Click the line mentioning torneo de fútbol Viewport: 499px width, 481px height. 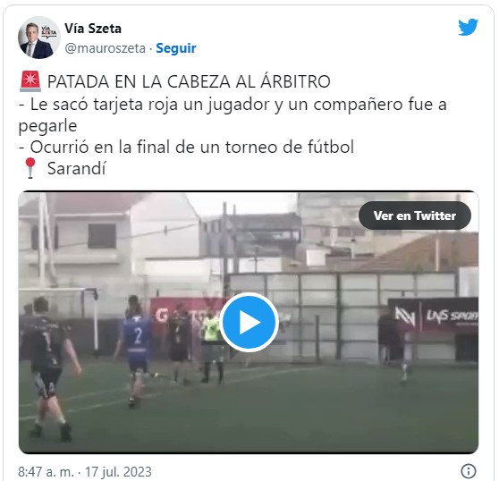click(187, 147)
